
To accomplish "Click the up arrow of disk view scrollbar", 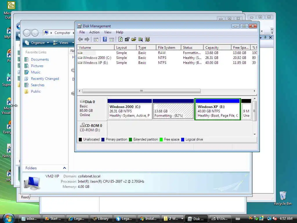I will pos(255,99).
